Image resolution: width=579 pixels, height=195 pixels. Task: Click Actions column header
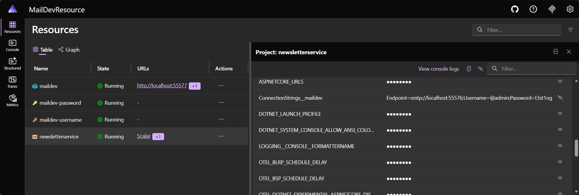tap(224, 68)
